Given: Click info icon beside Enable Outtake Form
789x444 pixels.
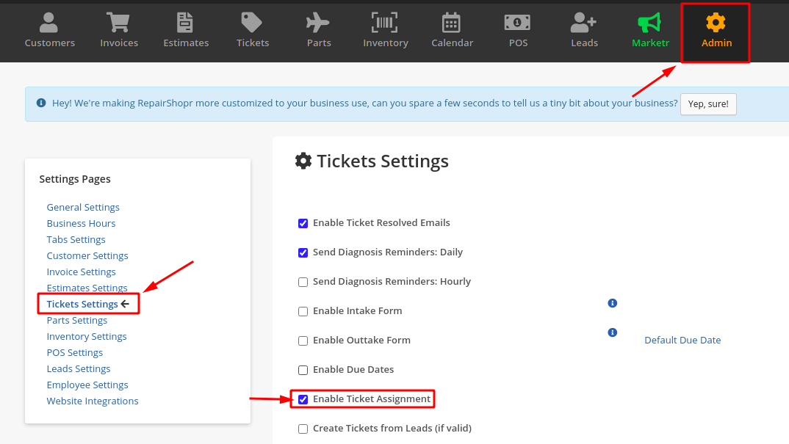Looking at the screenshot, I should click(613, 332).
